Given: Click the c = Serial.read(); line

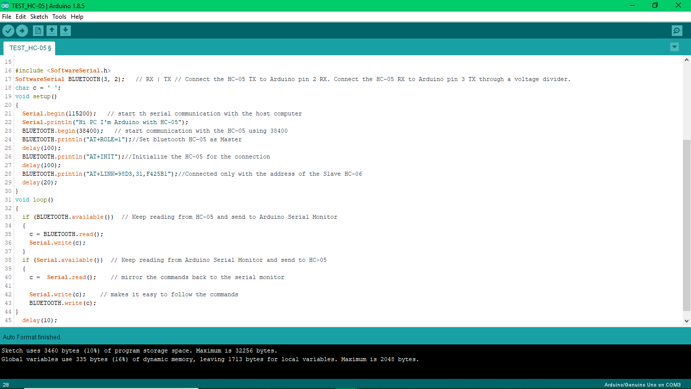Looking at the screenshot, I should pos(157,278).
